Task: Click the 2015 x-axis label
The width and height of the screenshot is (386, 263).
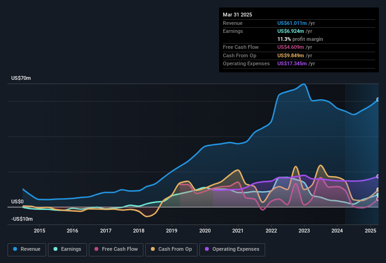Action: [39, 231]
